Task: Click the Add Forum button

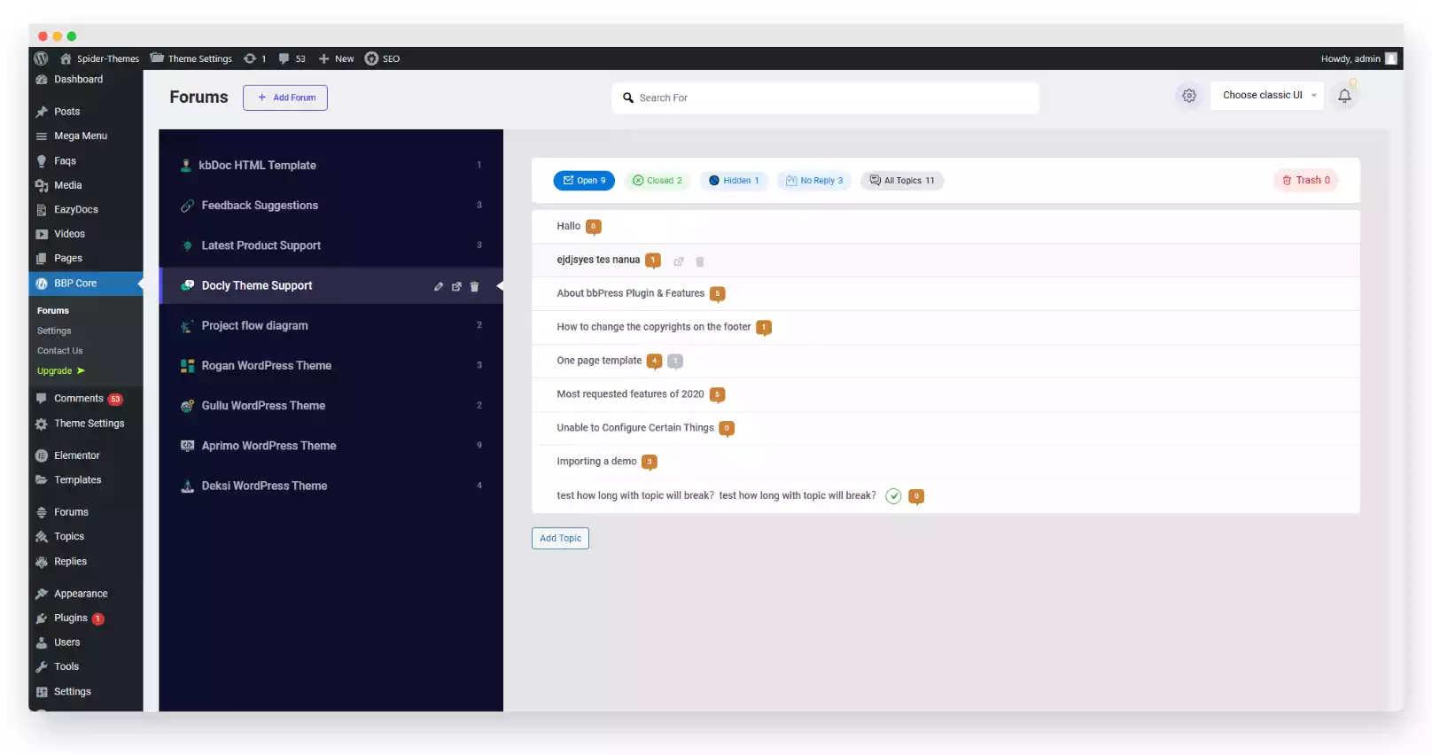Action: coord(285,97)
